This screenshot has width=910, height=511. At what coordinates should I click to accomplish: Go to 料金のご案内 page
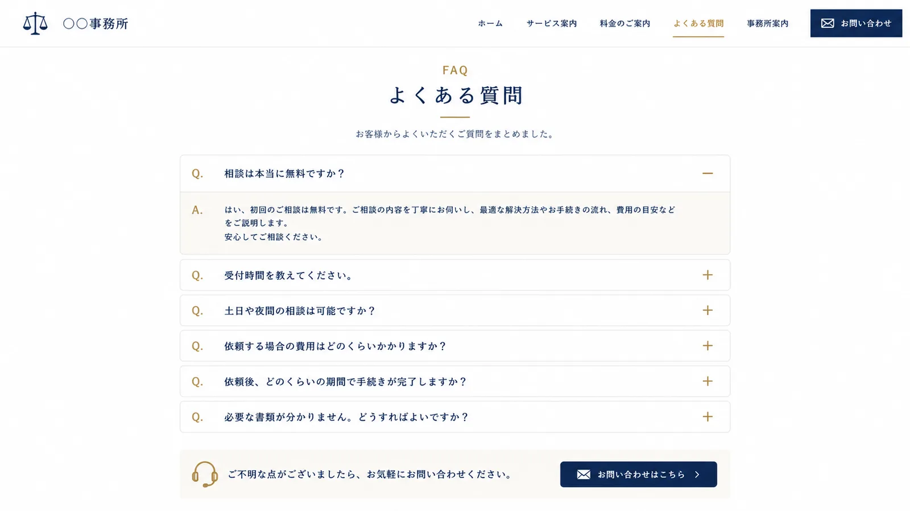click(625, 23)
